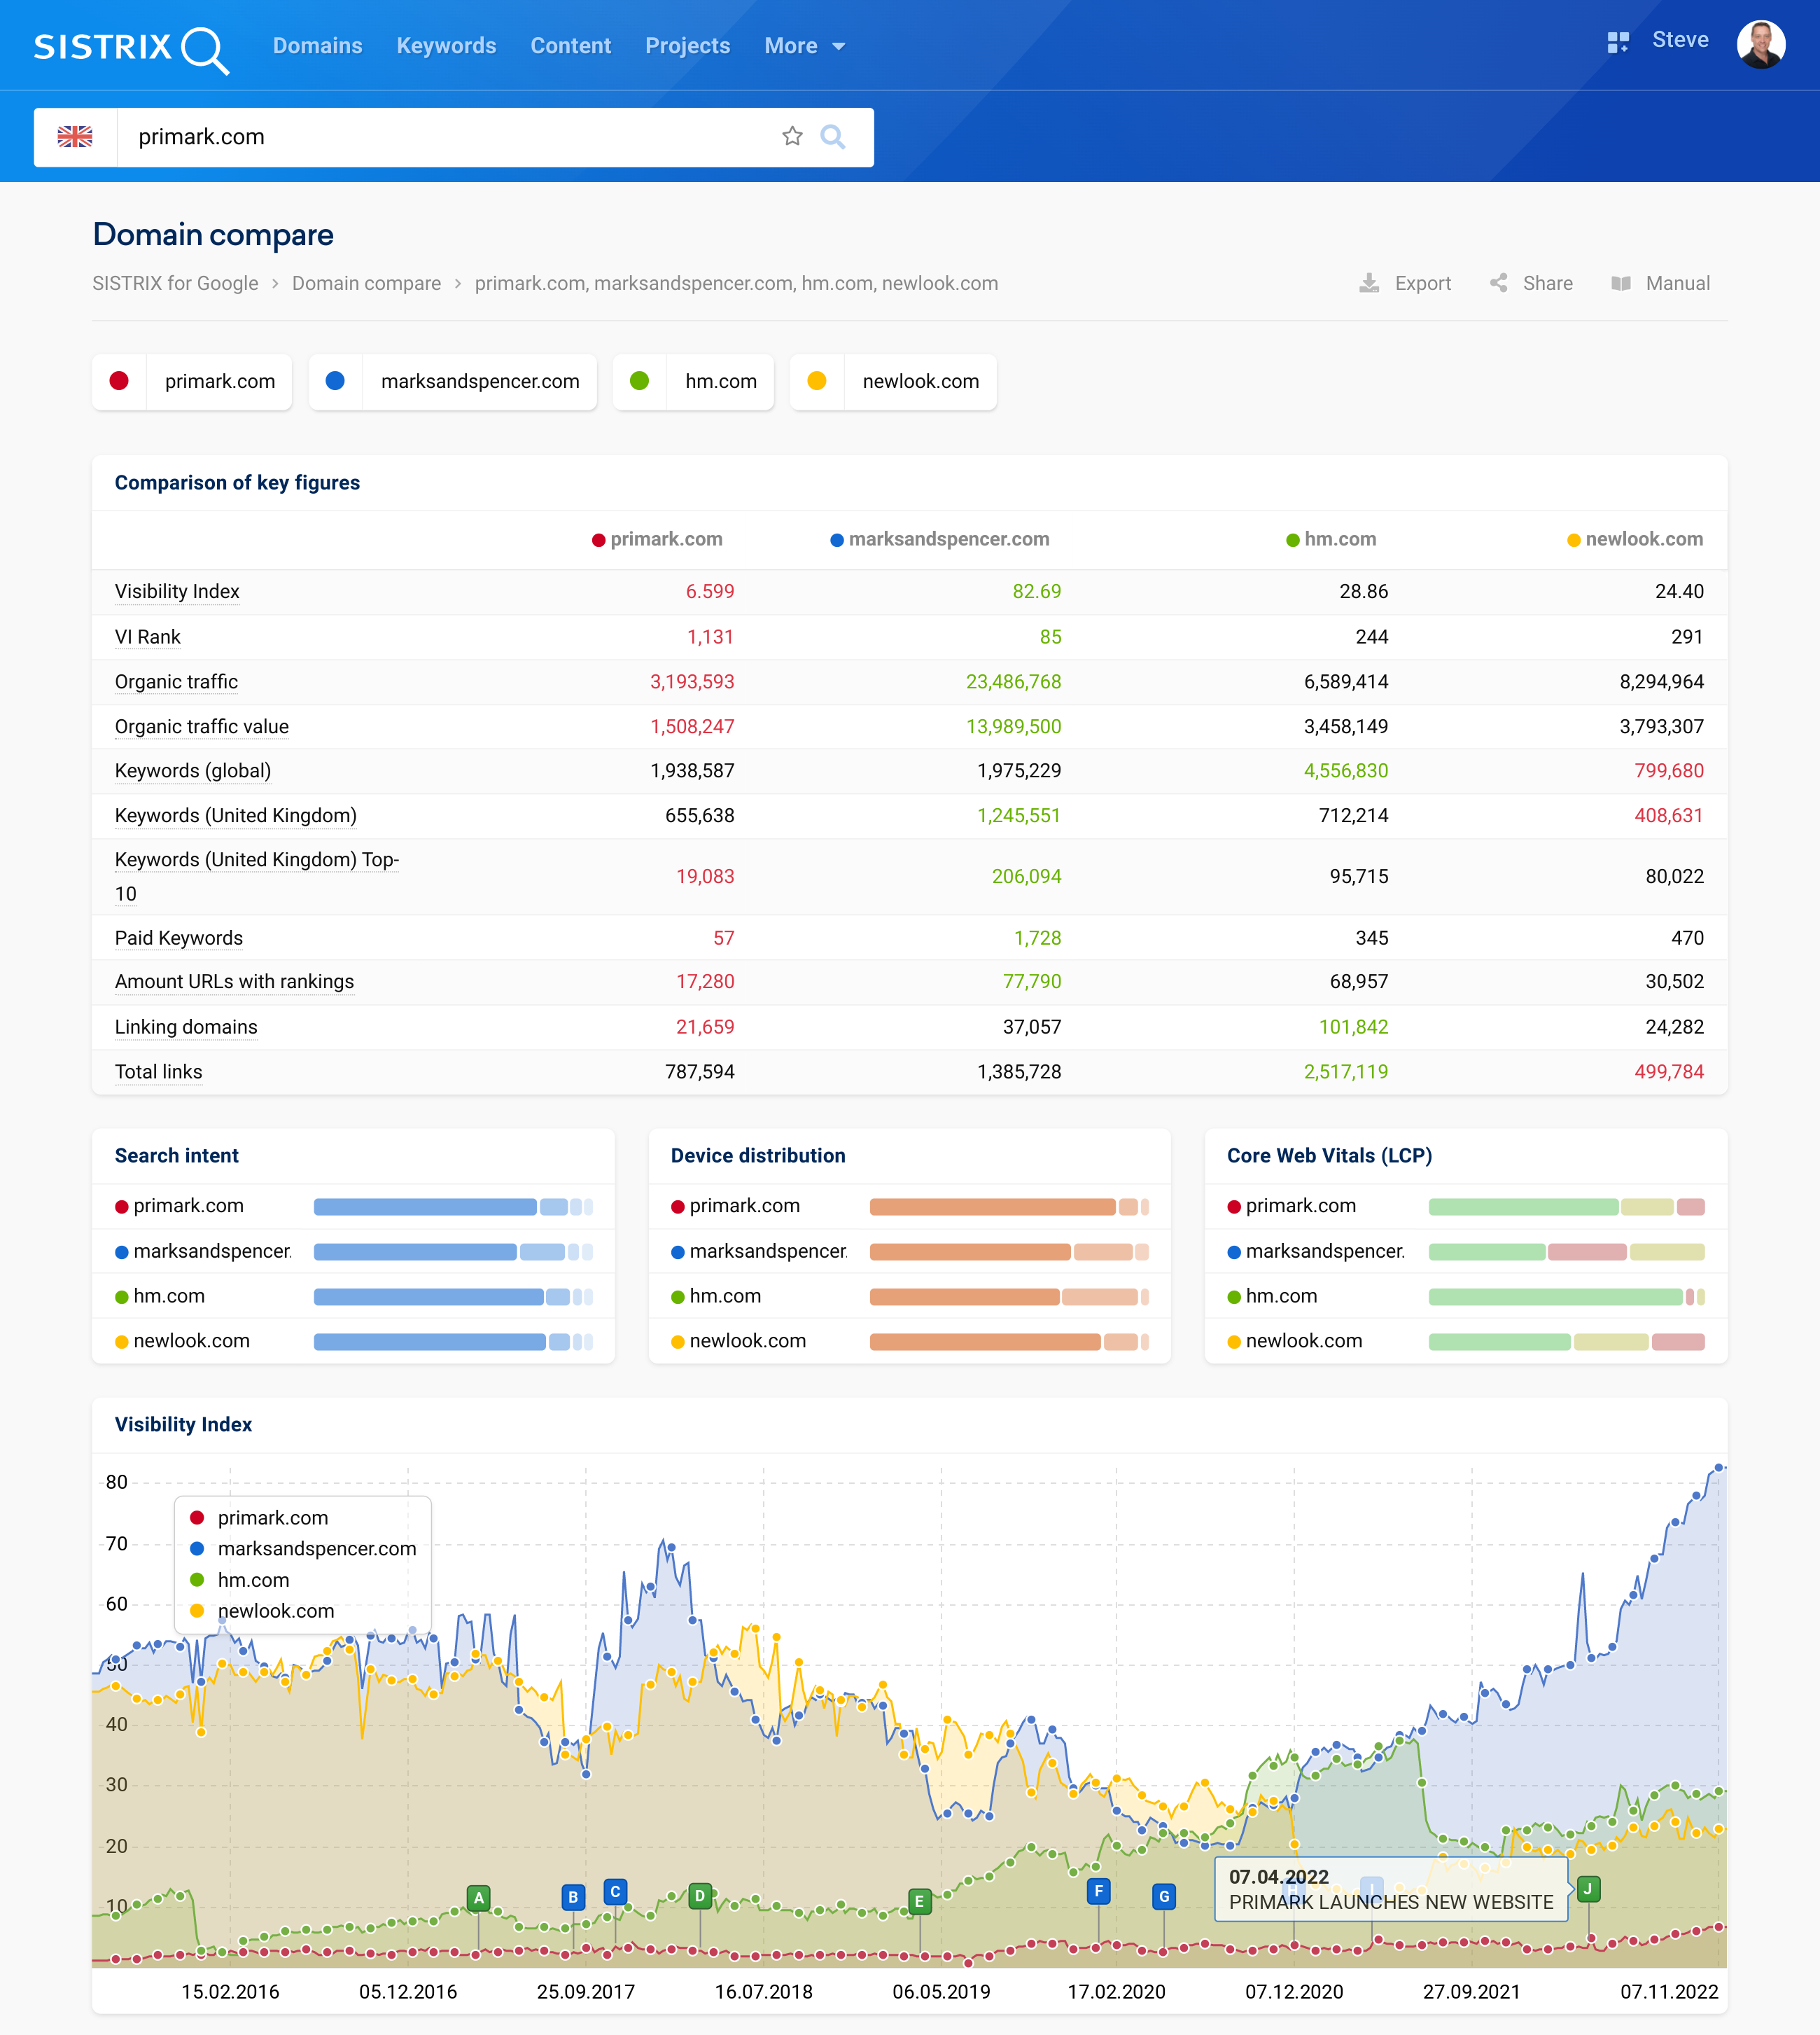Viewport: 1820px width, 2035px height.
Task: Select event marker F on the chart
Action: click(1098, 1891)
